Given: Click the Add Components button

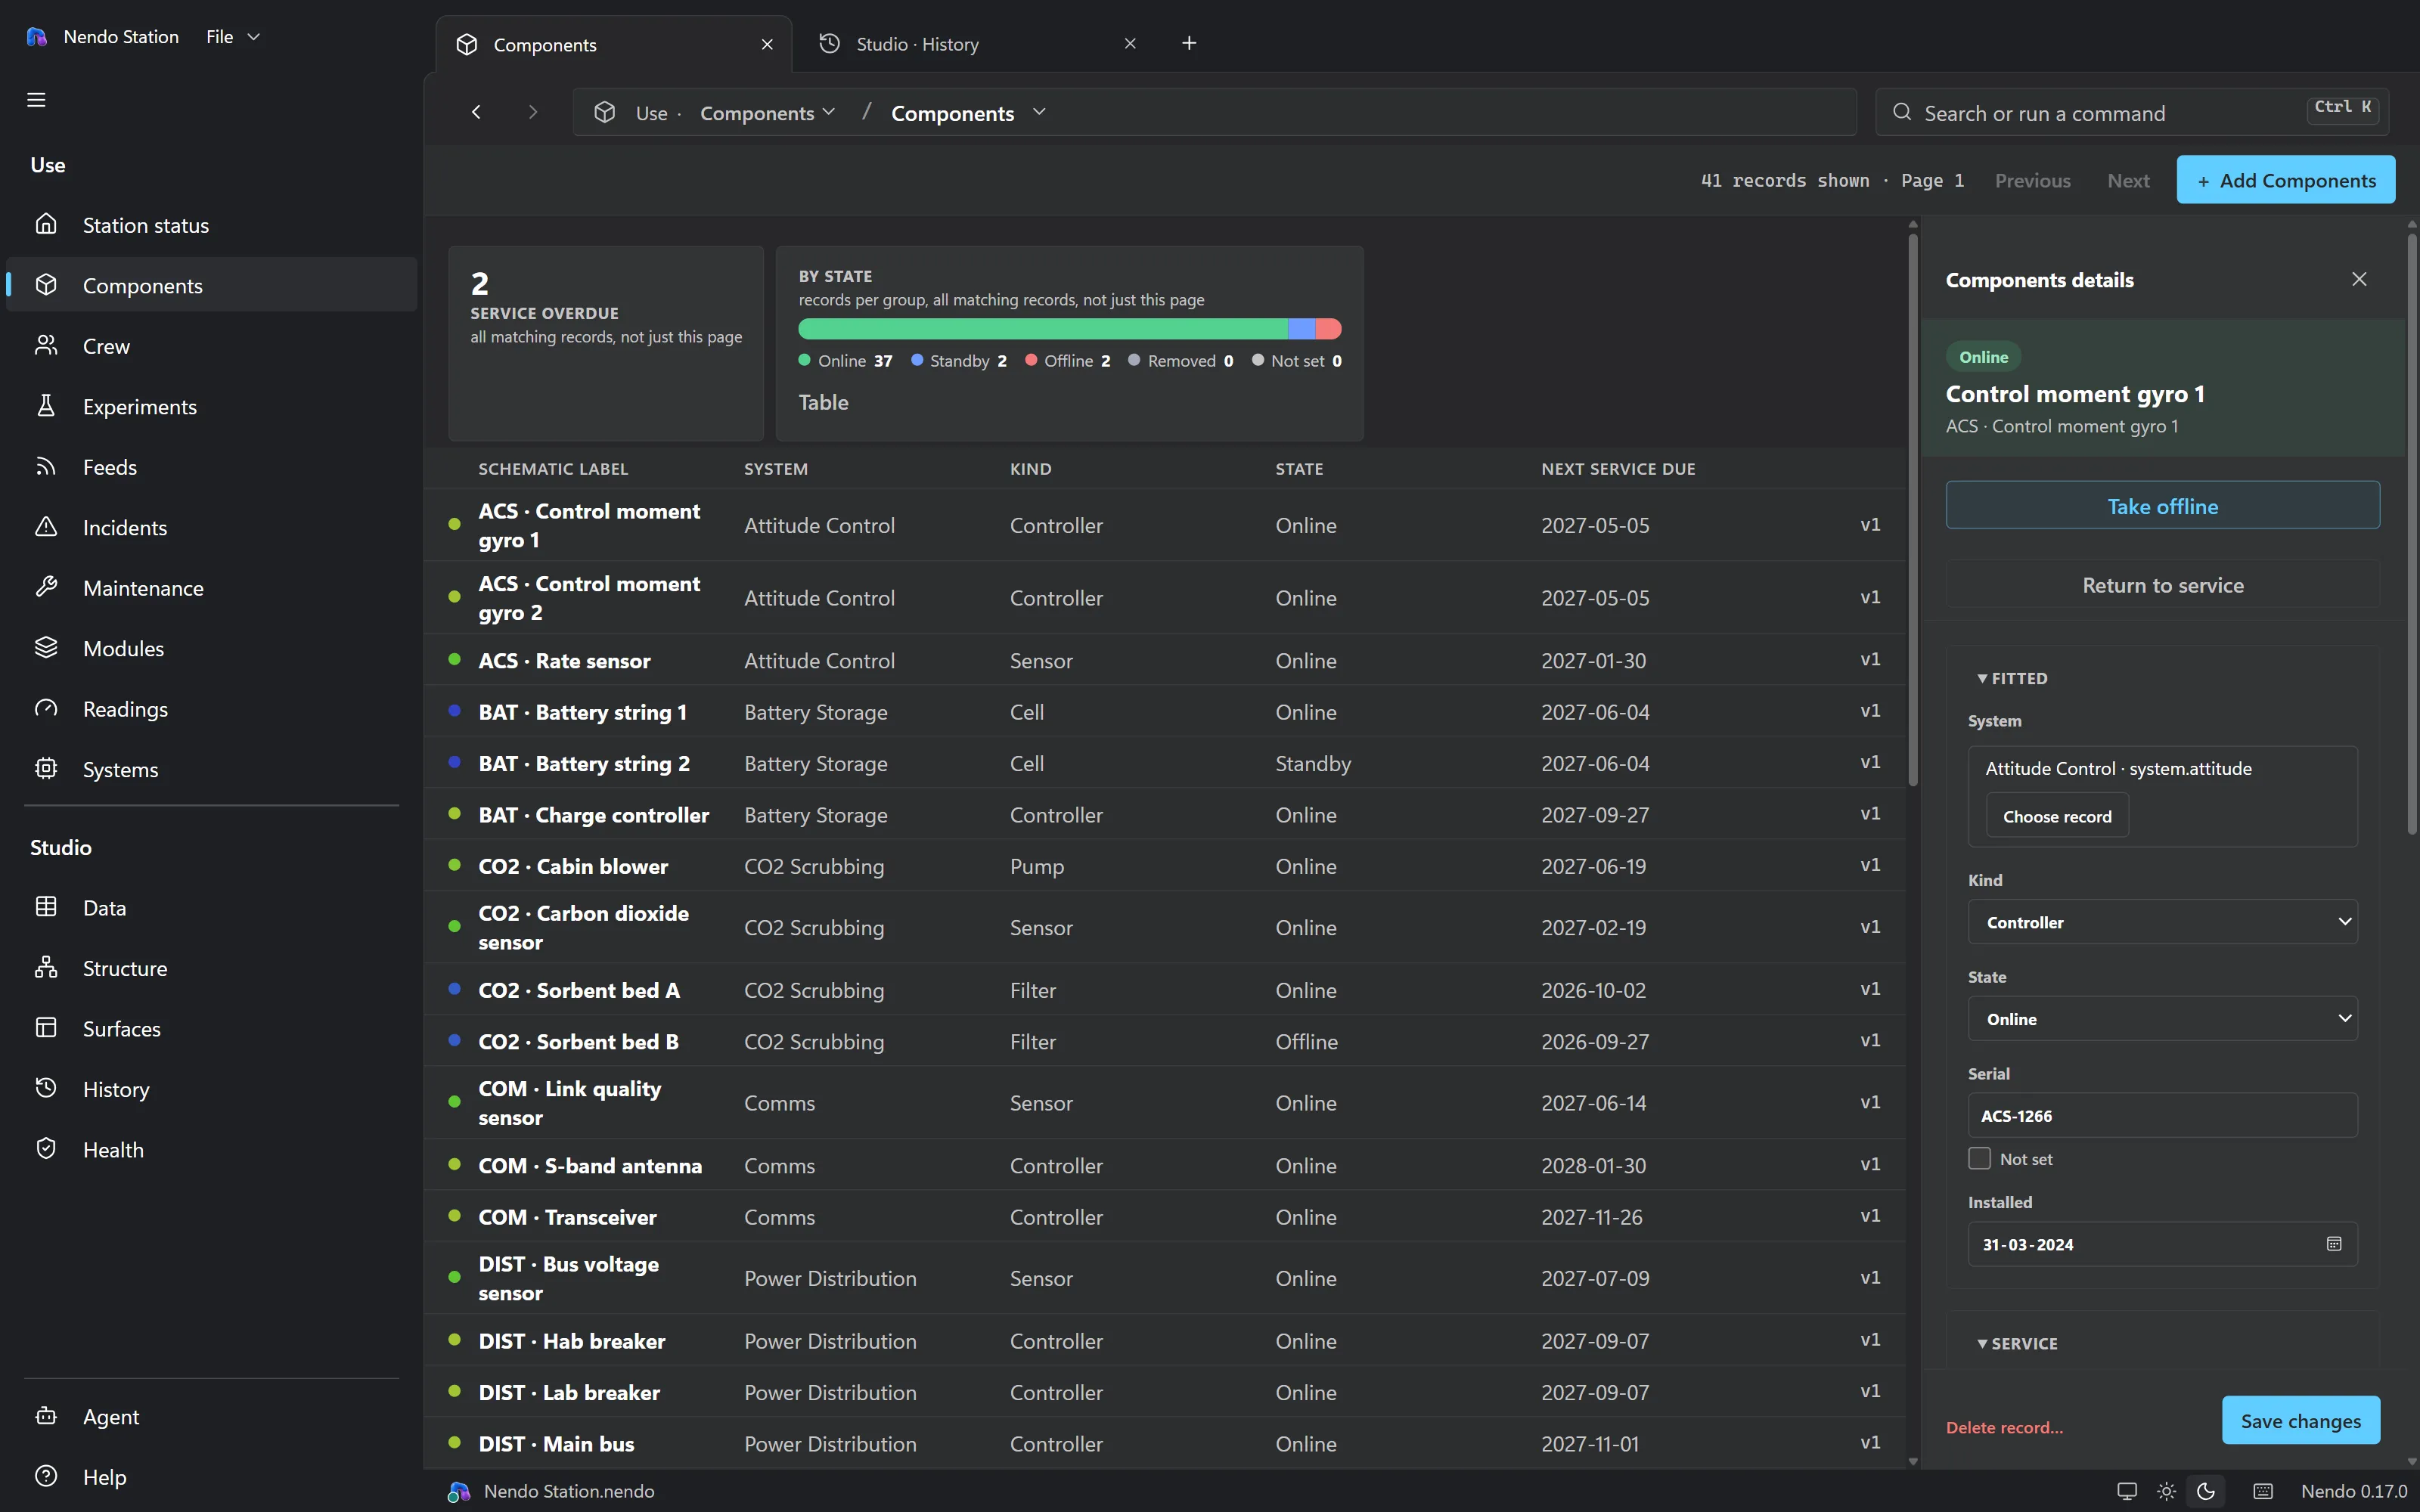Looking at the screenshot, I should [2285, 180].
